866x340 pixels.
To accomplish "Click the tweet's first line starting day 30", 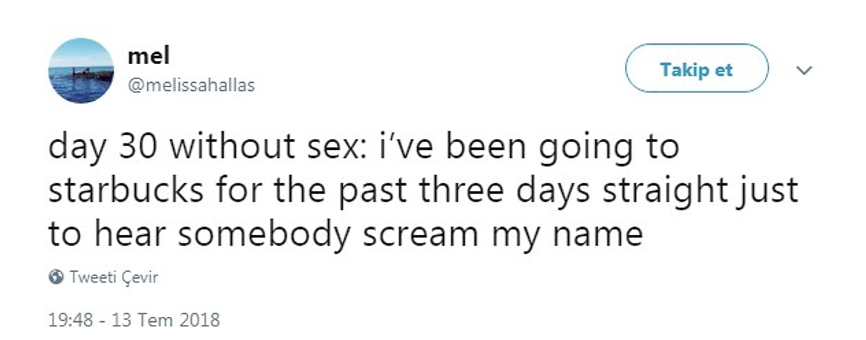I will coord(364,147).
